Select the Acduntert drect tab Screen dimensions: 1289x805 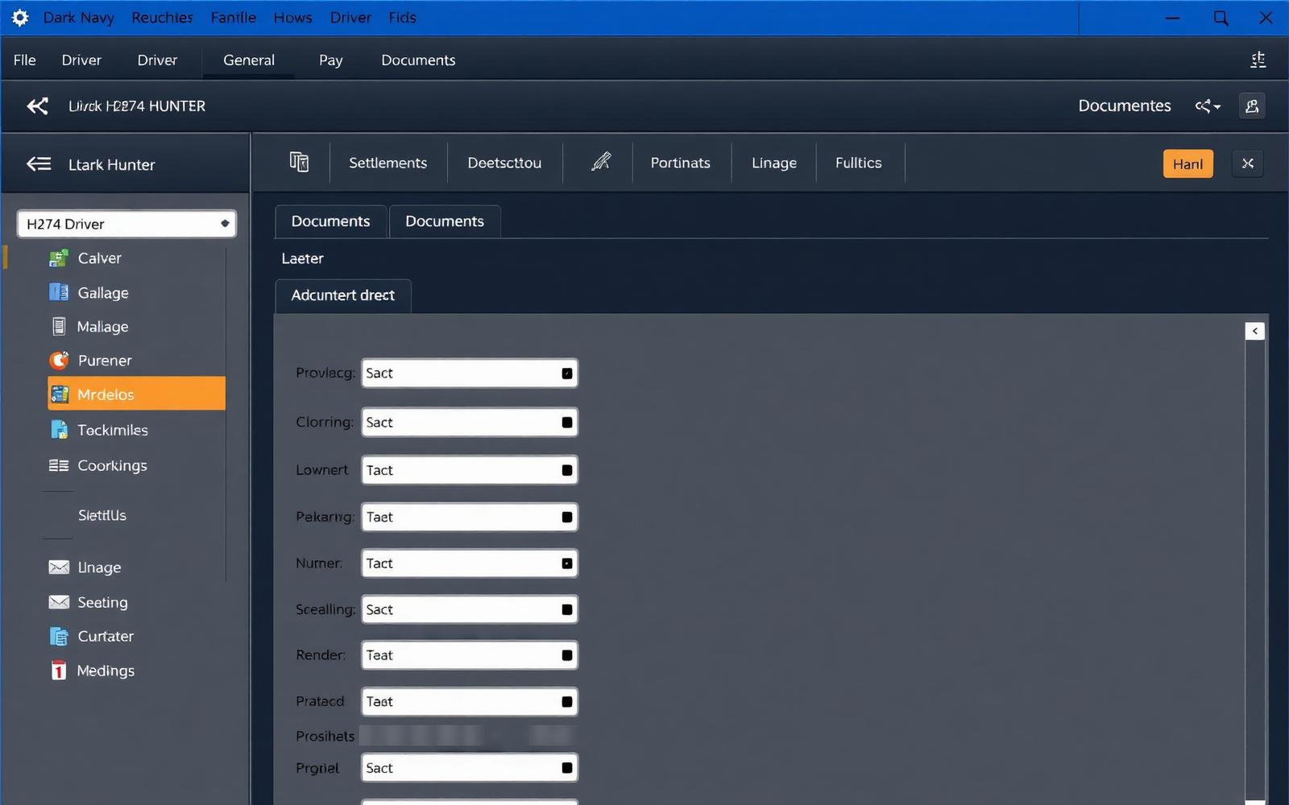[343, 295]
